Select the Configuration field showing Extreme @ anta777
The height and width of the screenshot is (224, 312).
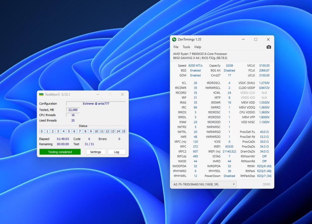pos(96,103)
